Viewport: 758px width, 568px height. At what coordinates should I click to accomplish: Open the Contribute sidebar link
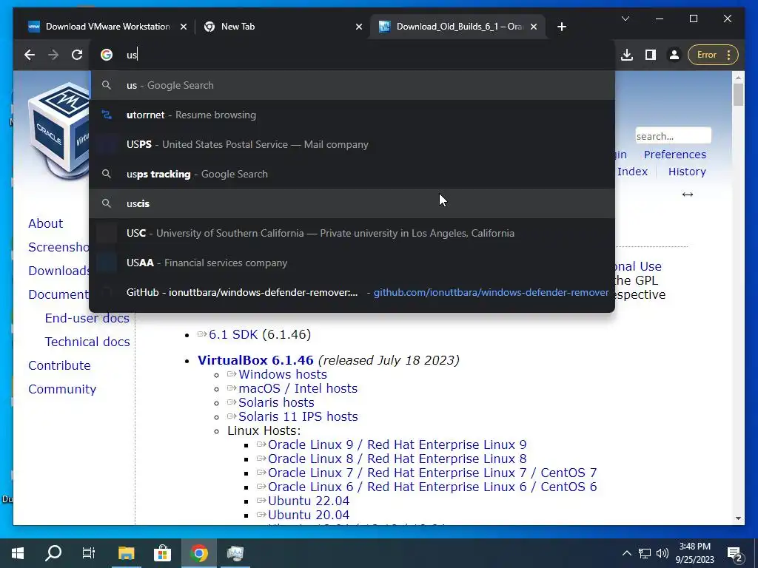click(59, 365)
